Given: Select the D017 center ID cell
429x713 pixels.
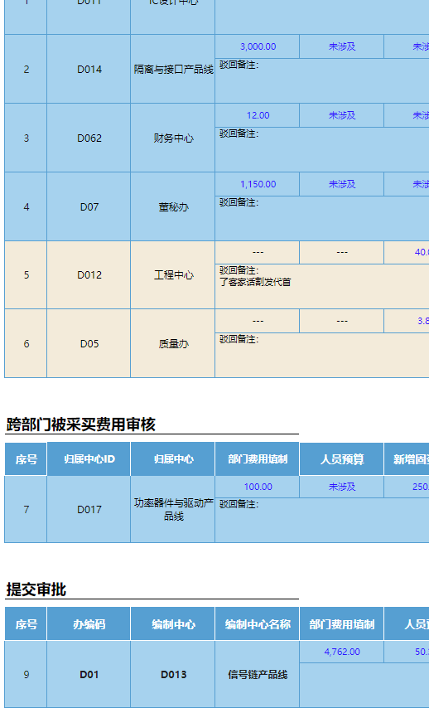Looking at the screenshot, I should pos(89,509).
